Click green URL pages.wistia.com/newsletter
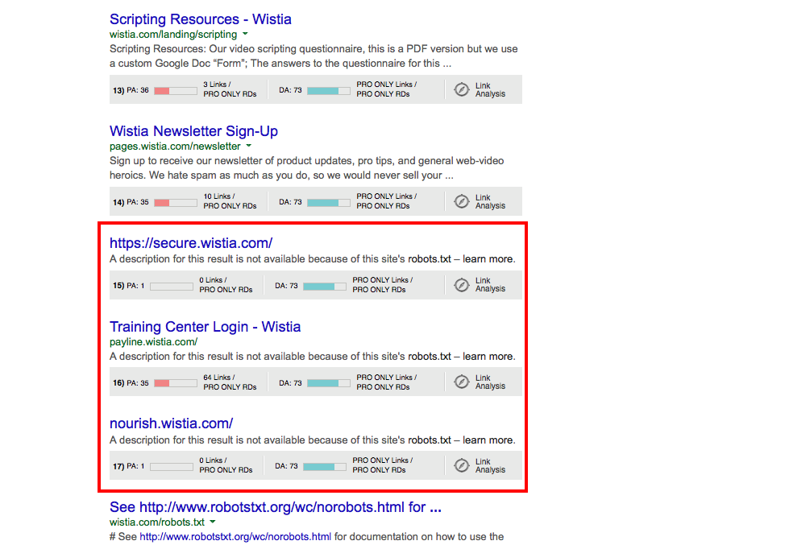 pos(175,147)
